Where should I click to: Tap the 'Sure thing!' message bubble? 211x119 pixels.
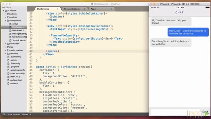[171, 43]
